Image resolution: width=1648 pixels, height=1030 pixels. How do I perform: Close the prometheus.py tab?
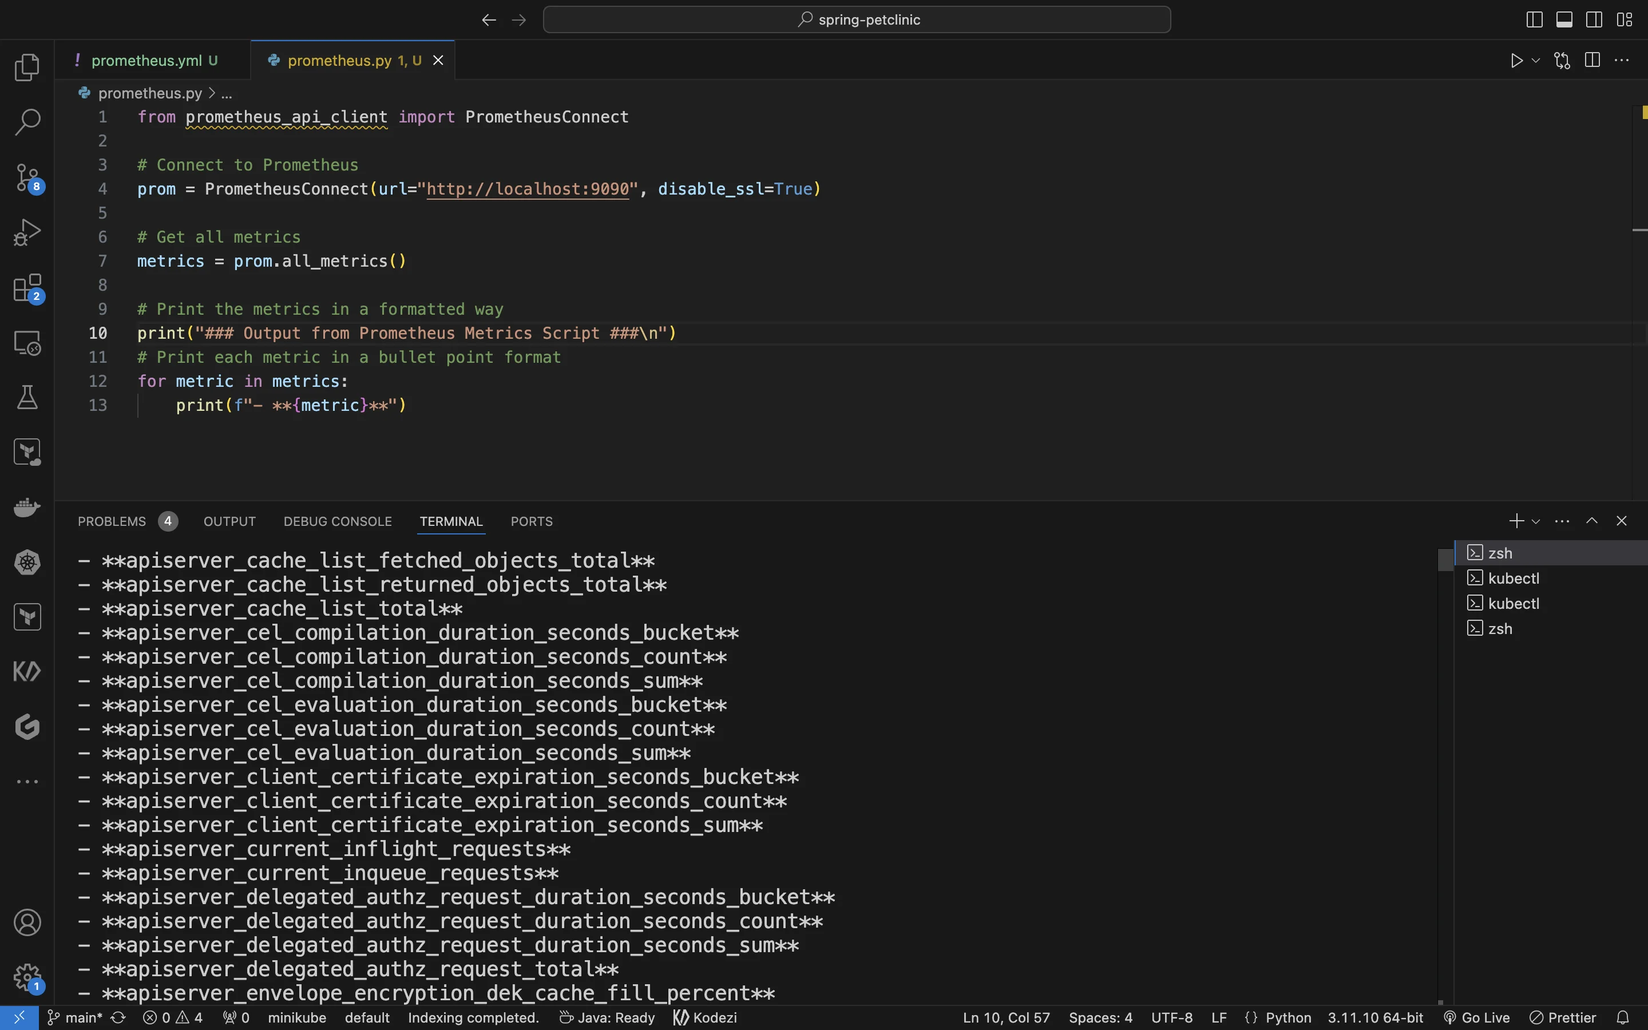point(438,61)
